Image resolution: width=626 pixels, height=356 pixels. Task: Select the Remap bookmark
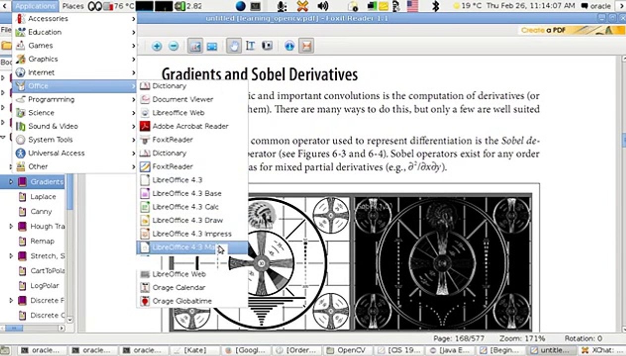tap(42, 241)
